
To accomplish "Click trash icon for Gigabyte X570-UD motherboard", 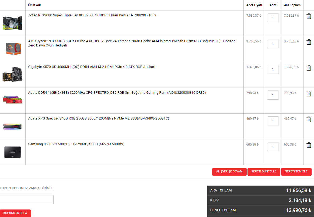I will point(309,68).
